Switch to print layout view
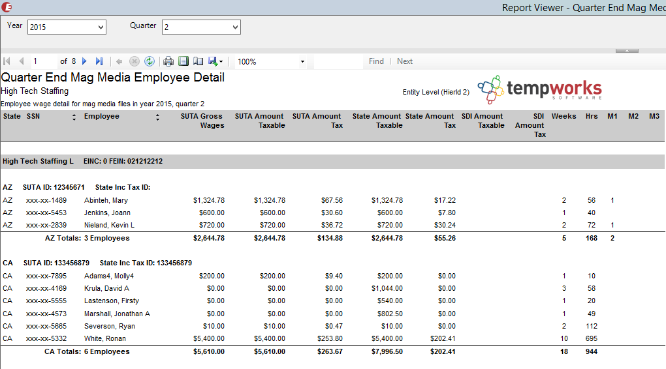 [183, 61]
